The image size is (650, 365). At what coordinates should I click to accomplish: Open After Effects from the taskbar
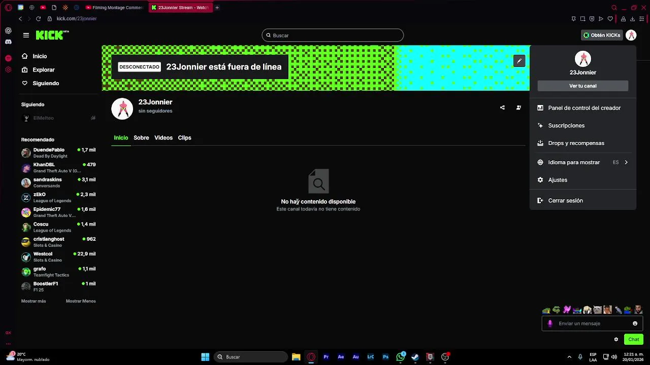[x=341, y=357]
